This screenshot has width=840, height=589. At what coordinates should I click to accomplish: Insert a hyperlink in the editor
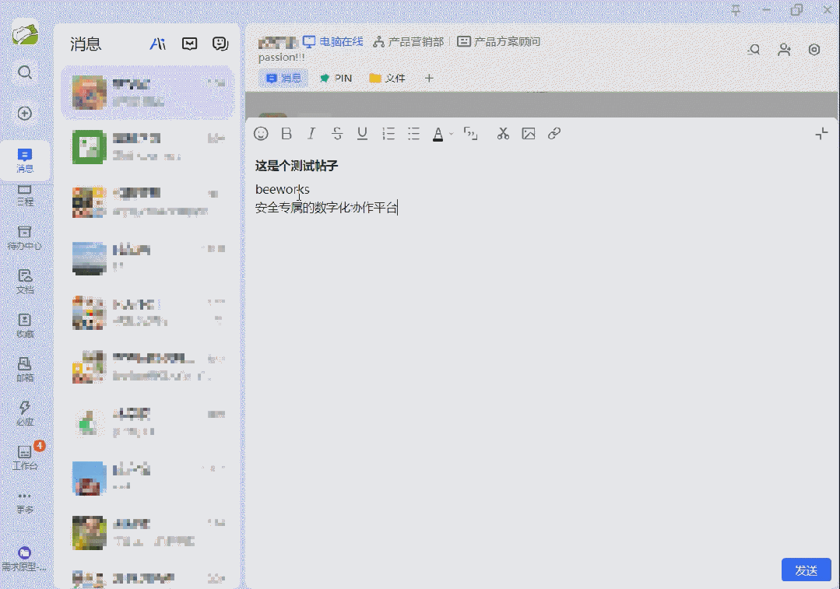[554, 133]
